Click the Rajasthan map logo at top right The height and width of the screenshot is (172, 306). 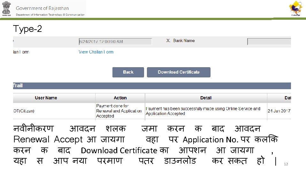coord(295,9)
